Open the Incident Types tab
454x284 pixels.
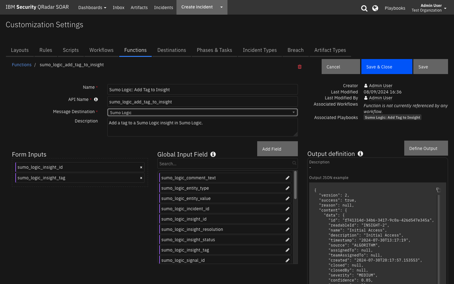point(260,50)
